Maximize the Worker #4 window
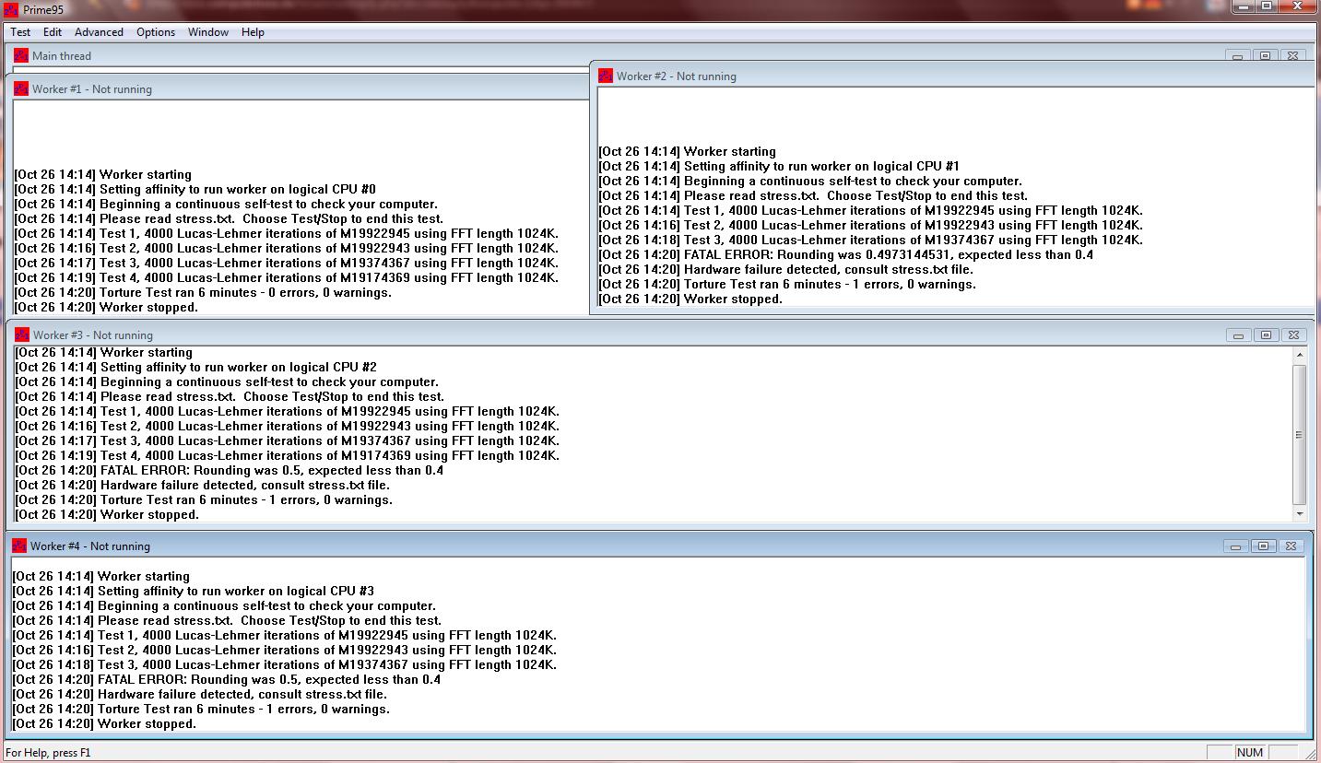 (1263, 546)
